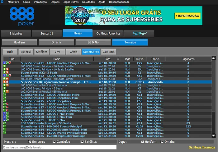The height and width of the screenshot is (152, 218).
Task: Sort the list by Buy-in column
Action: [x=140, y=59]
